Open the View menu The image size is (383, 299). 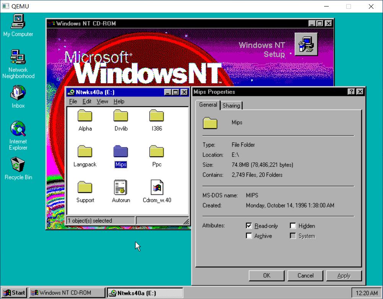[x=102, y=101]
